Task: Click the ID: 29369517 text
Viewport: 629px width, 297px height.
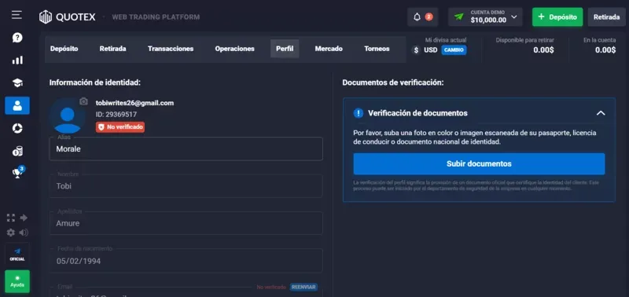Action: pyautogui.click(x=116, y=115)
